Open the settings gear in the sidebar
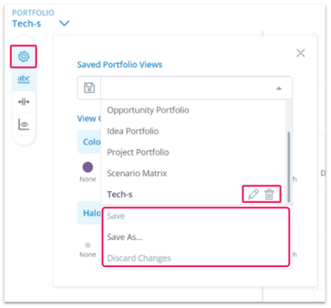 point(24,56)
